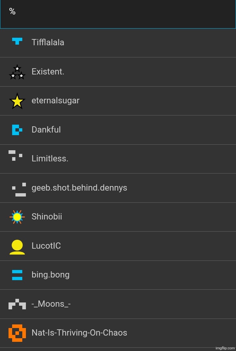236x351 pixels.
Task: Select the yellow star icon for eternalsugar
Action: pos(17,101)
